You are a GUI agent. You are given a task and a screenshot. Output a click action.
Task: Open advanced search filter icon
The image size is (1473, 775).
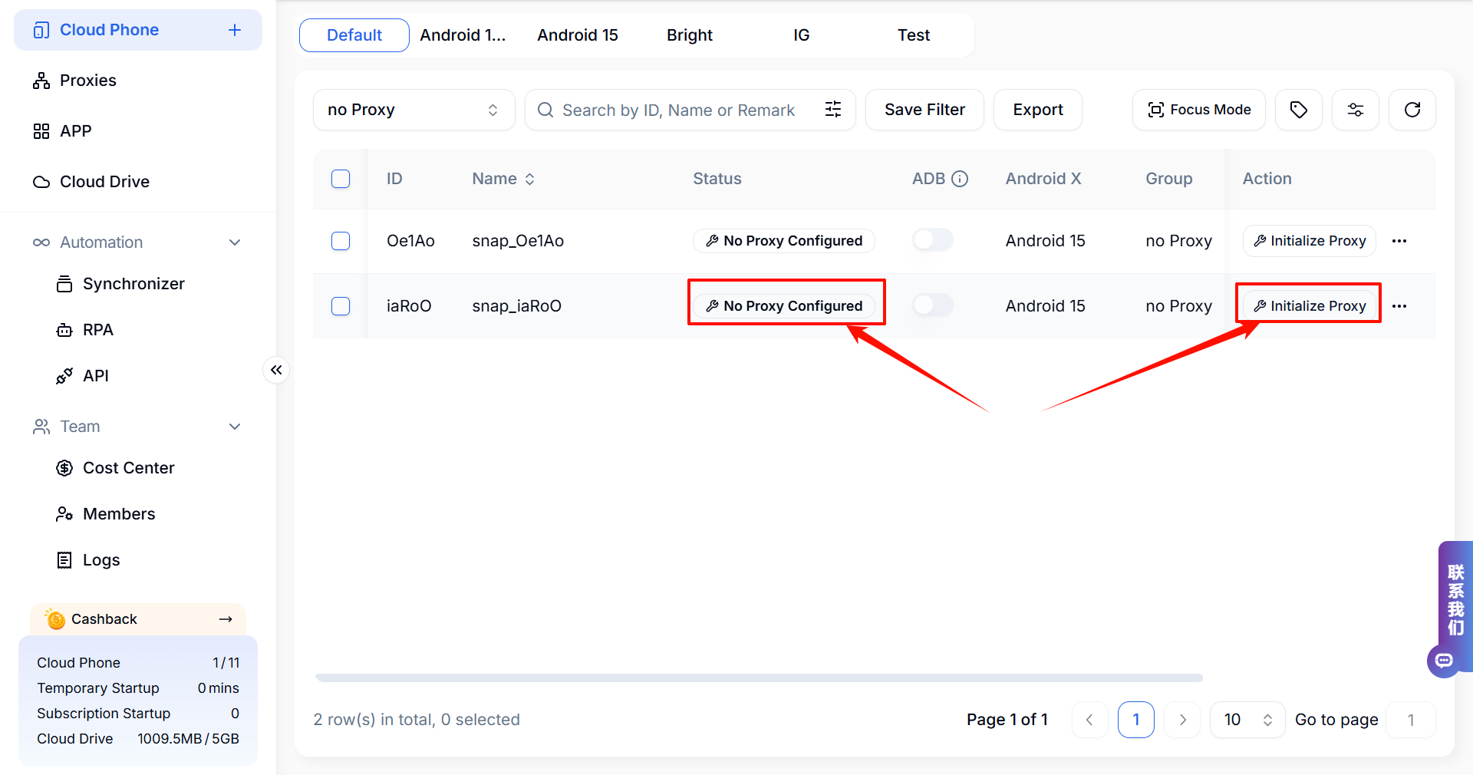pos(833,110)
